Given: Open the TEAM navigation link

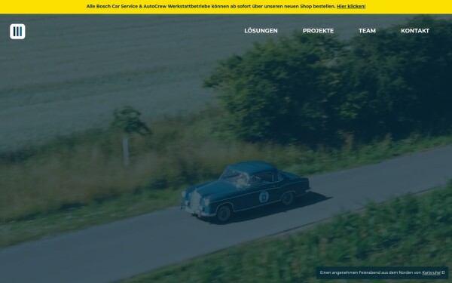Looking at the screenshot, I should tap(368, 31).
